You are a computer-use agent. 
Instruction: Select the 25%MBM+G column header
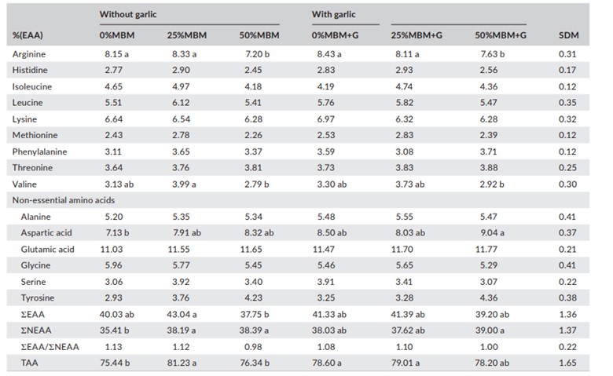(417, 36)
